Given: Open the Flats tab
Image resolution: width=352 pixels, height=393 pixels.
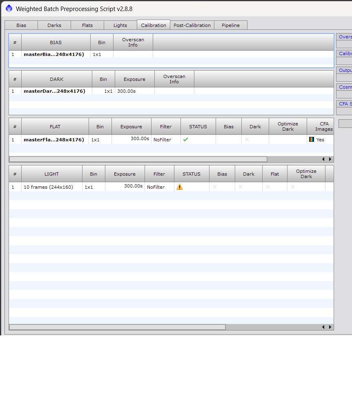Looking at the screenshot, I should (87, 25).
